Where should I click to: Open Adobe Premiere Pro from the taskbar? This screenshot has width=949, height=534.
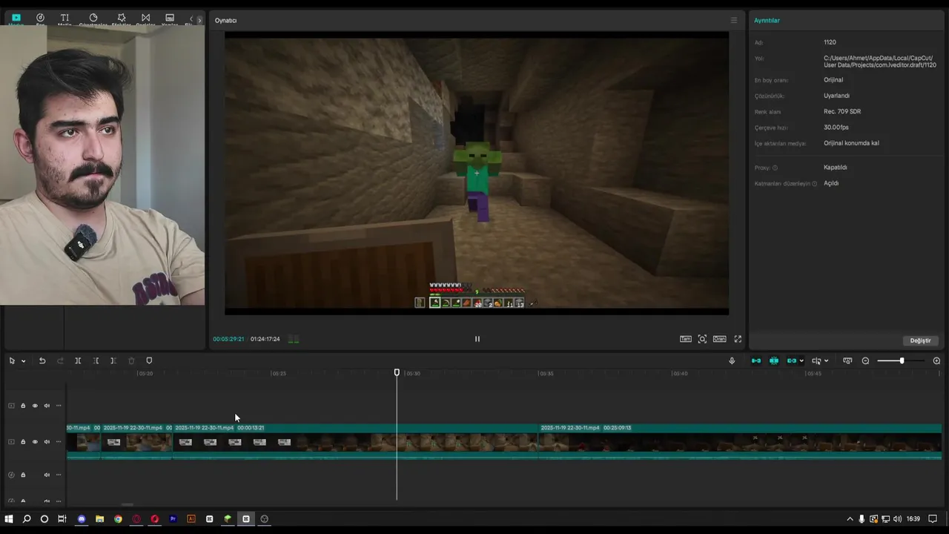pos(173,519)
